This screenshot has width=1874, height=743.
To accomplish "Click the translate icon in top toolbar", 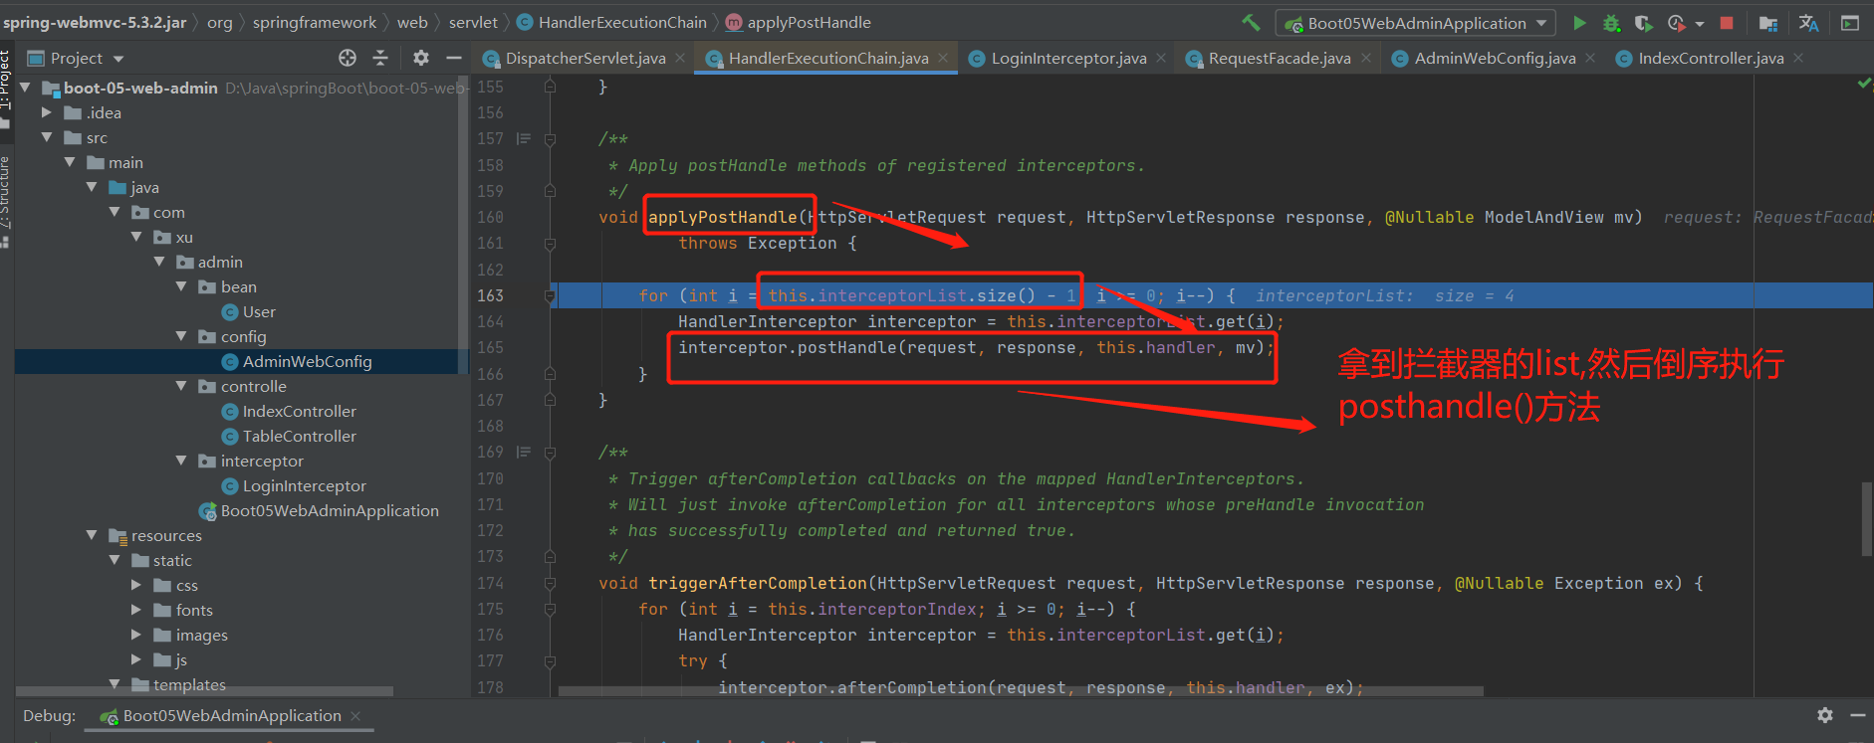I will pyautogui.click(x=1808, y=23).
